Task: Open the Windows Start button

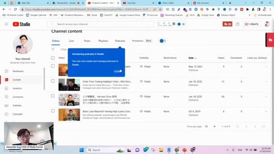Action: click(x=81, y=150)
